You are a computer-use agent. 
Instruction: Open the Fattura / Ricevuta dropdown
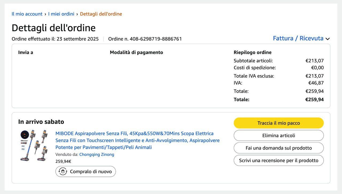coord(298,38)
